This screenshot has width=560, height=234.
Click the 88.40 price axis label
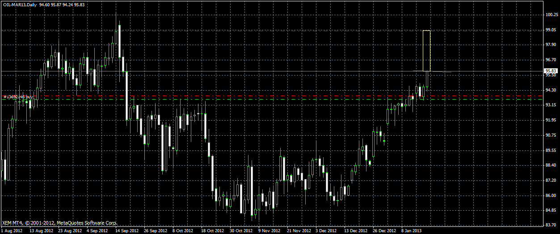[551, 165]
